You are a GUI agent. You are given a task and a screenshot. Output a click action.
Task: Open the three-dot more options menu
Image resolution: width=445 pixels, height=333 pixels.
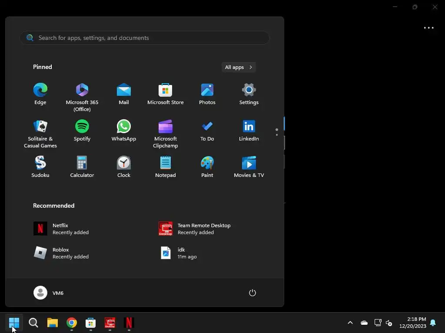click(x=428, y=28)
